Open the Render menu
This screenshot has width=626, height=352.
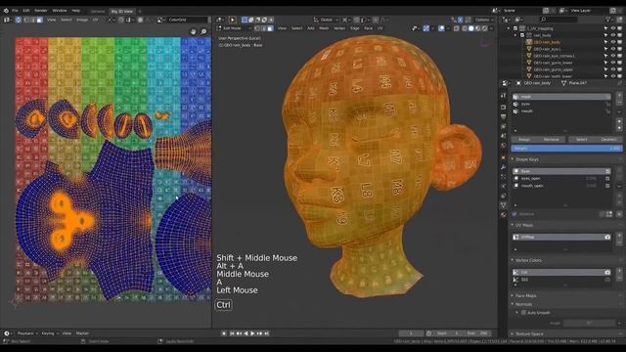pyautogui.click(x=41, y=11)
